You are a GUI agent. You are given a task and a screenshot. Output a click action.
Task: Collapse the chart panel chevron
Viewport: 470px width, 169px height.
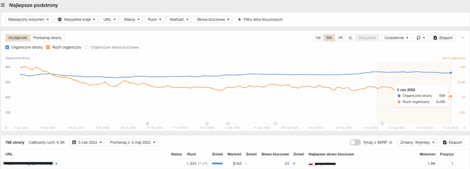coord(463,38)
